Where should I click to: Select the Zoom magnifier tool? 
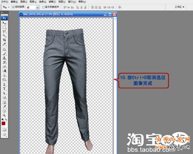point(5,115)
